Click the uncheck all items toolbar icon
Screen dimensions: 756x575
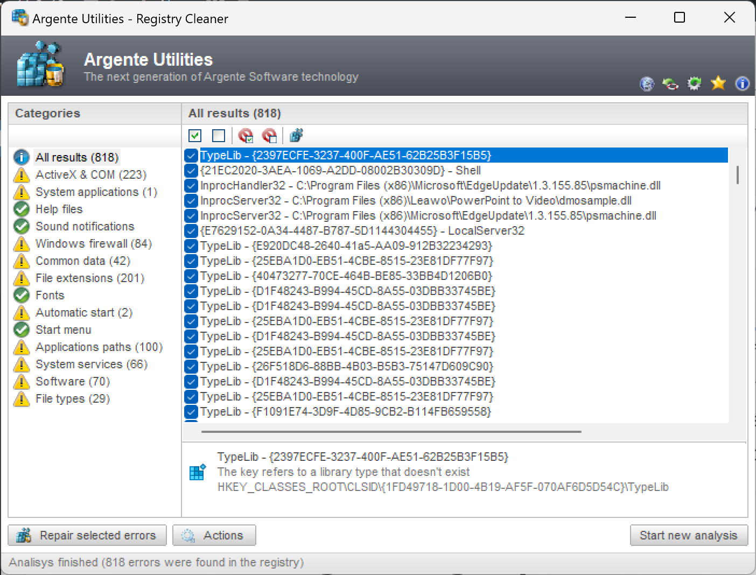pos(219,136)
